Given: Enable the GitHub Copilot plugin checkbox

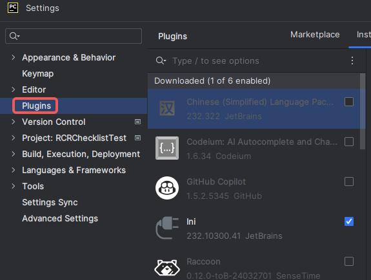Looking at the screenshot, I should pyautogui.click(x=349, y=182).
